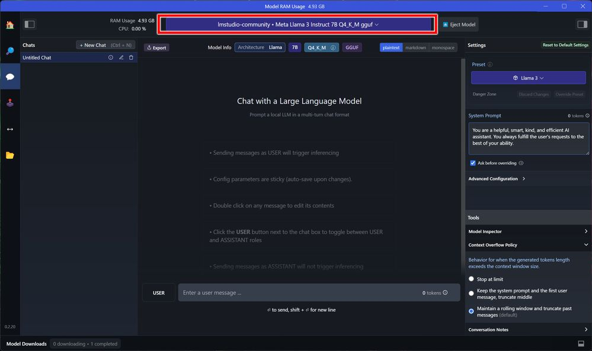
Task: Toggle the left sidebar panel icon
Action: 30,24
